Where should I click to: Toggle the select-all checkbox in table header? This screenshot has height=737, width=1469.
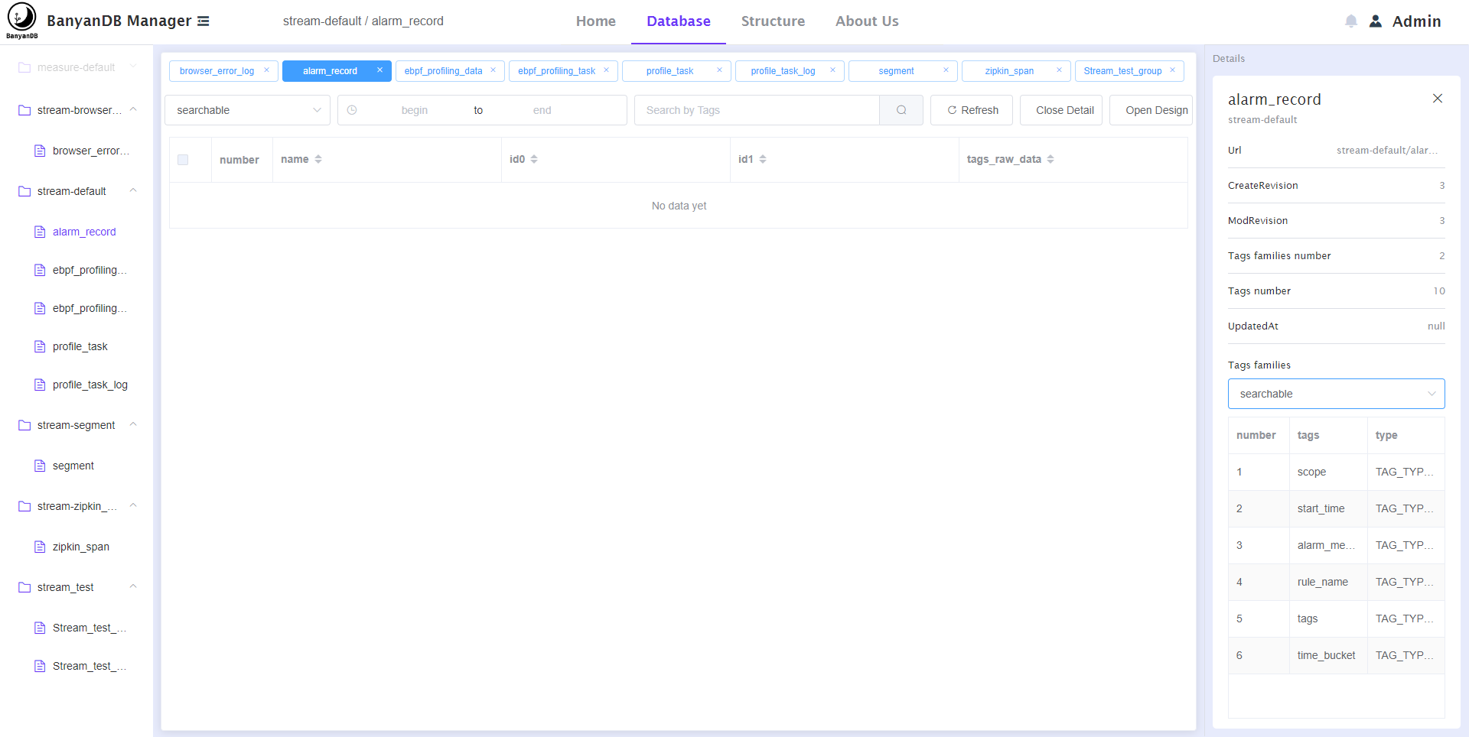click(183, 160)
